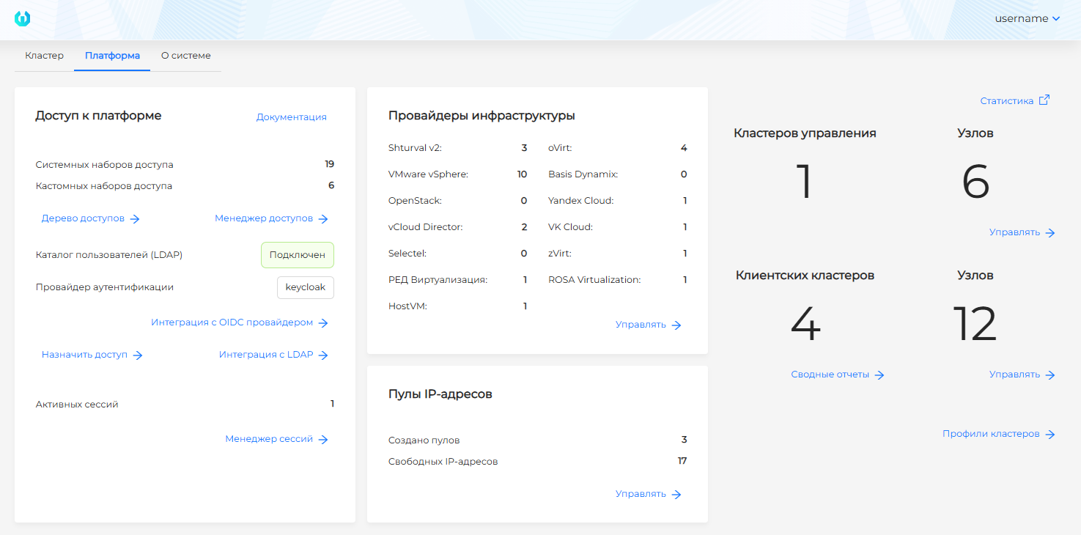This screenshot has height=535, width=1081.
Task: Click Управлять under Клиентских кластеров nodes
Action: click(x=1014, y=374)
